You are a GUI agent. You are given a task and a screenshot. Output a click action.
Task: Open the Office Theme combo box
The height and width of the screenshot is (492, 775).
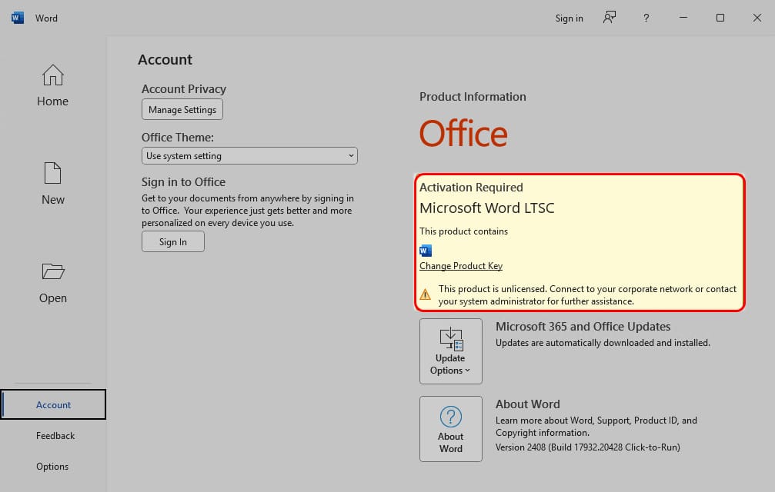[249, 156]
